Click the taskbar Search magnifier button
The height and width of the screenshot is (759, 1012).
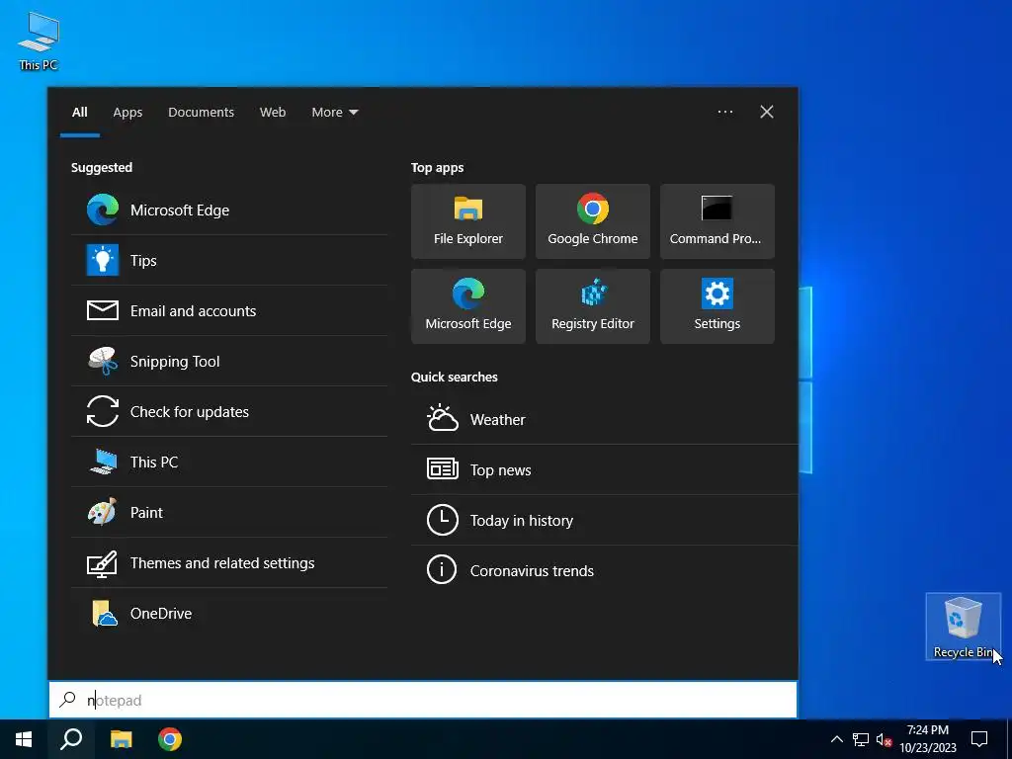coord(71,739)
